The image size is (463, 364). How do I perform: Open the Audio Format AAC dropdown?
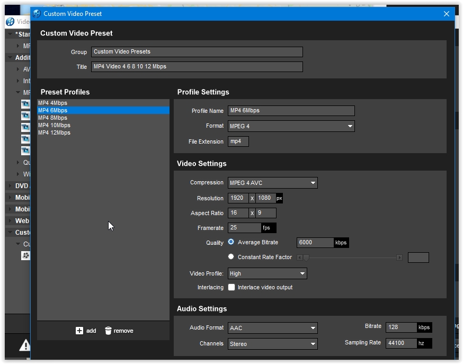click(x=313, y=328)
